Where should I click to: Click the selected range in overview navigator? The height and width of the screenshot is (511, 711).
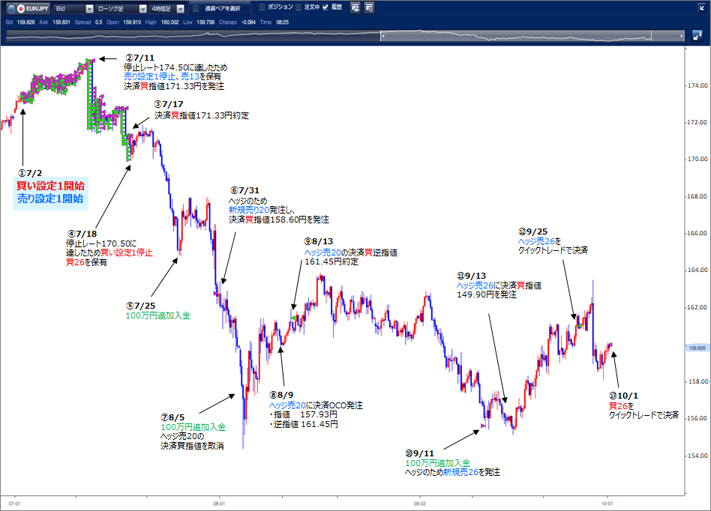coord(517,35)
